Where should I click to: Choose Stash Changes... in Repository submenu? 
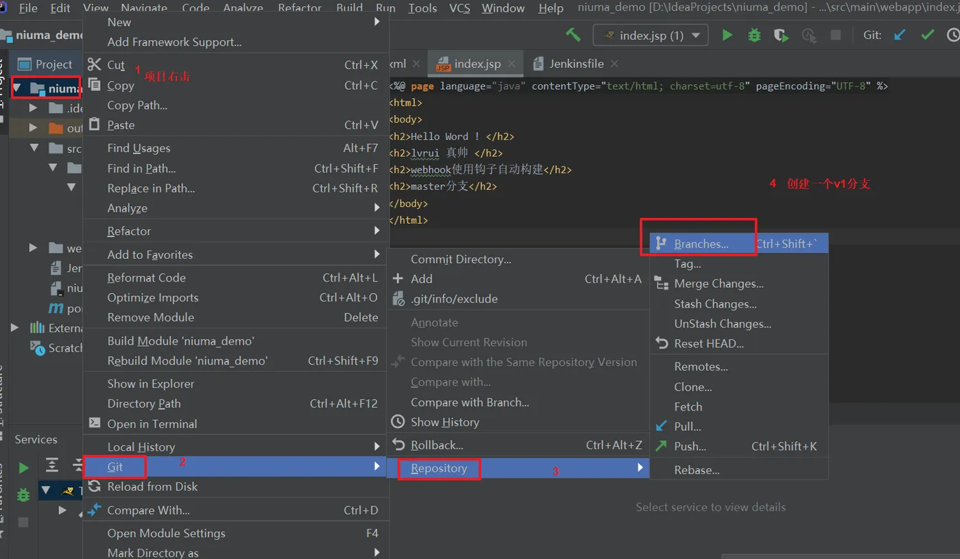(739, 303)
